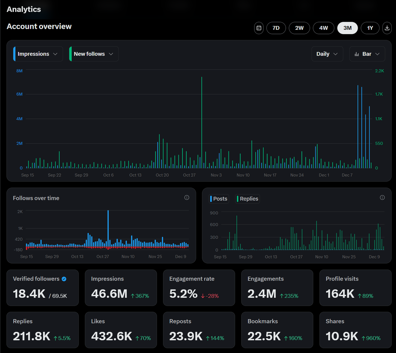Open the Profile visits card
The height and width of the screenshot is (353, 396).
click(355, 288)
